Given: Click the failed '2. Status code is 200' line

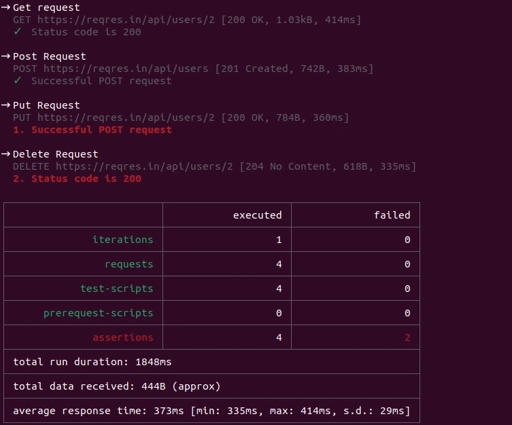Looking at the screenshot, I should pyautogui.click(x=77, y=179).
